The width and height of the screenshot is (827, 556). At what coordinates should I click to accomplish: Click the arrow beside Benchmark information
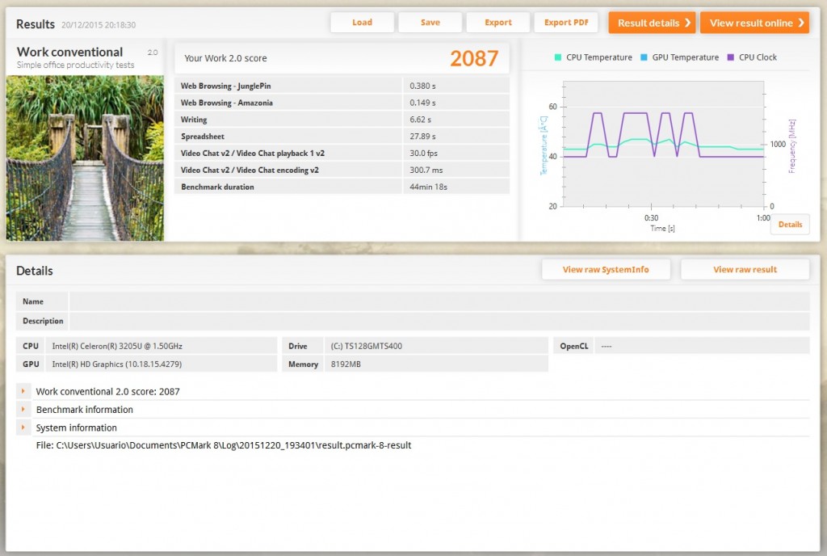(x=24, y=410)
